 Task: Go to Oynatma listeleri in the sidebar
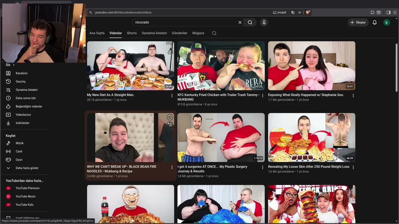pos(26,90)
